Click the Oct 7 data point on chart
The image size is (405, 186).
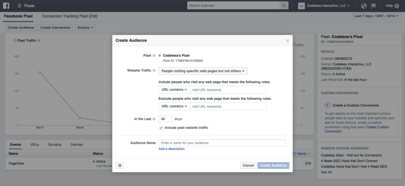click(x=40, y=72)
